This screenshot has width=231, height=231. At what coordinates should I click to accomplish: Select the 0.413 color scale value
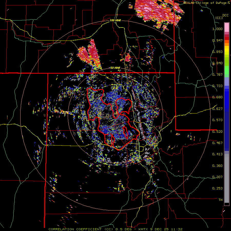[217, 154]
